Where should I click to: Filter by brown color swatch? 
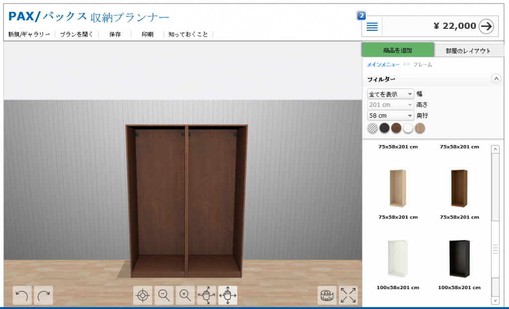[396, 128]
